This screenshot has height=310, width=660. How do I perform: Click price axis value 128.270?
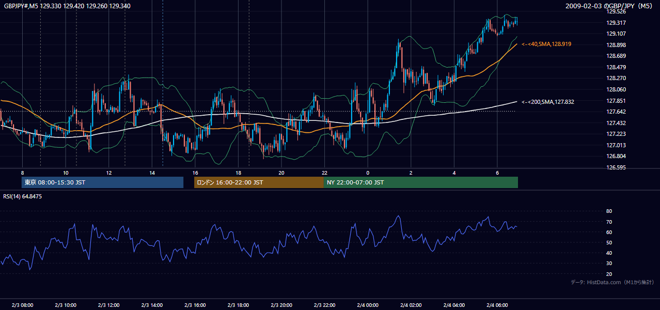pos(616,79)
